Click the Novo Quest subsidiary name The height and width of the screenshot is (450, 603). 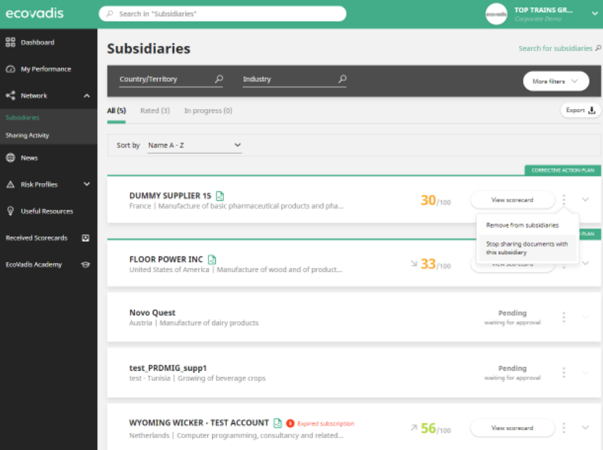click(152, 313)
